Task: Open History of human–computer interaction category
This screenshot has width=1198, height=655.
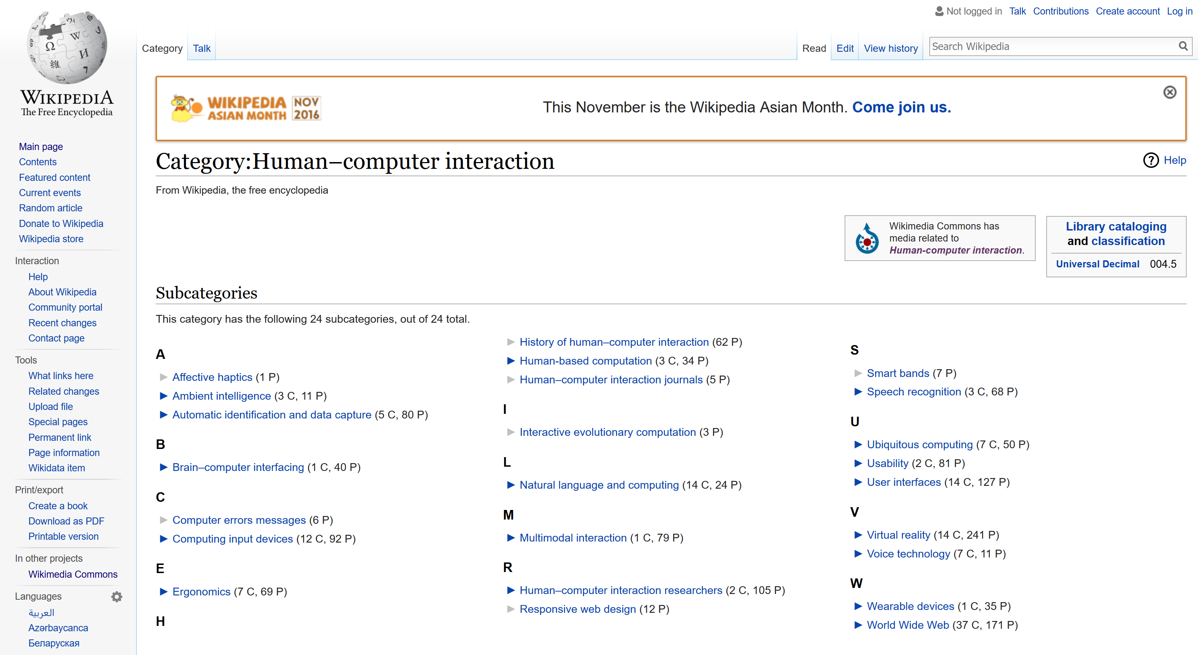Action: (x=614, y=342)
